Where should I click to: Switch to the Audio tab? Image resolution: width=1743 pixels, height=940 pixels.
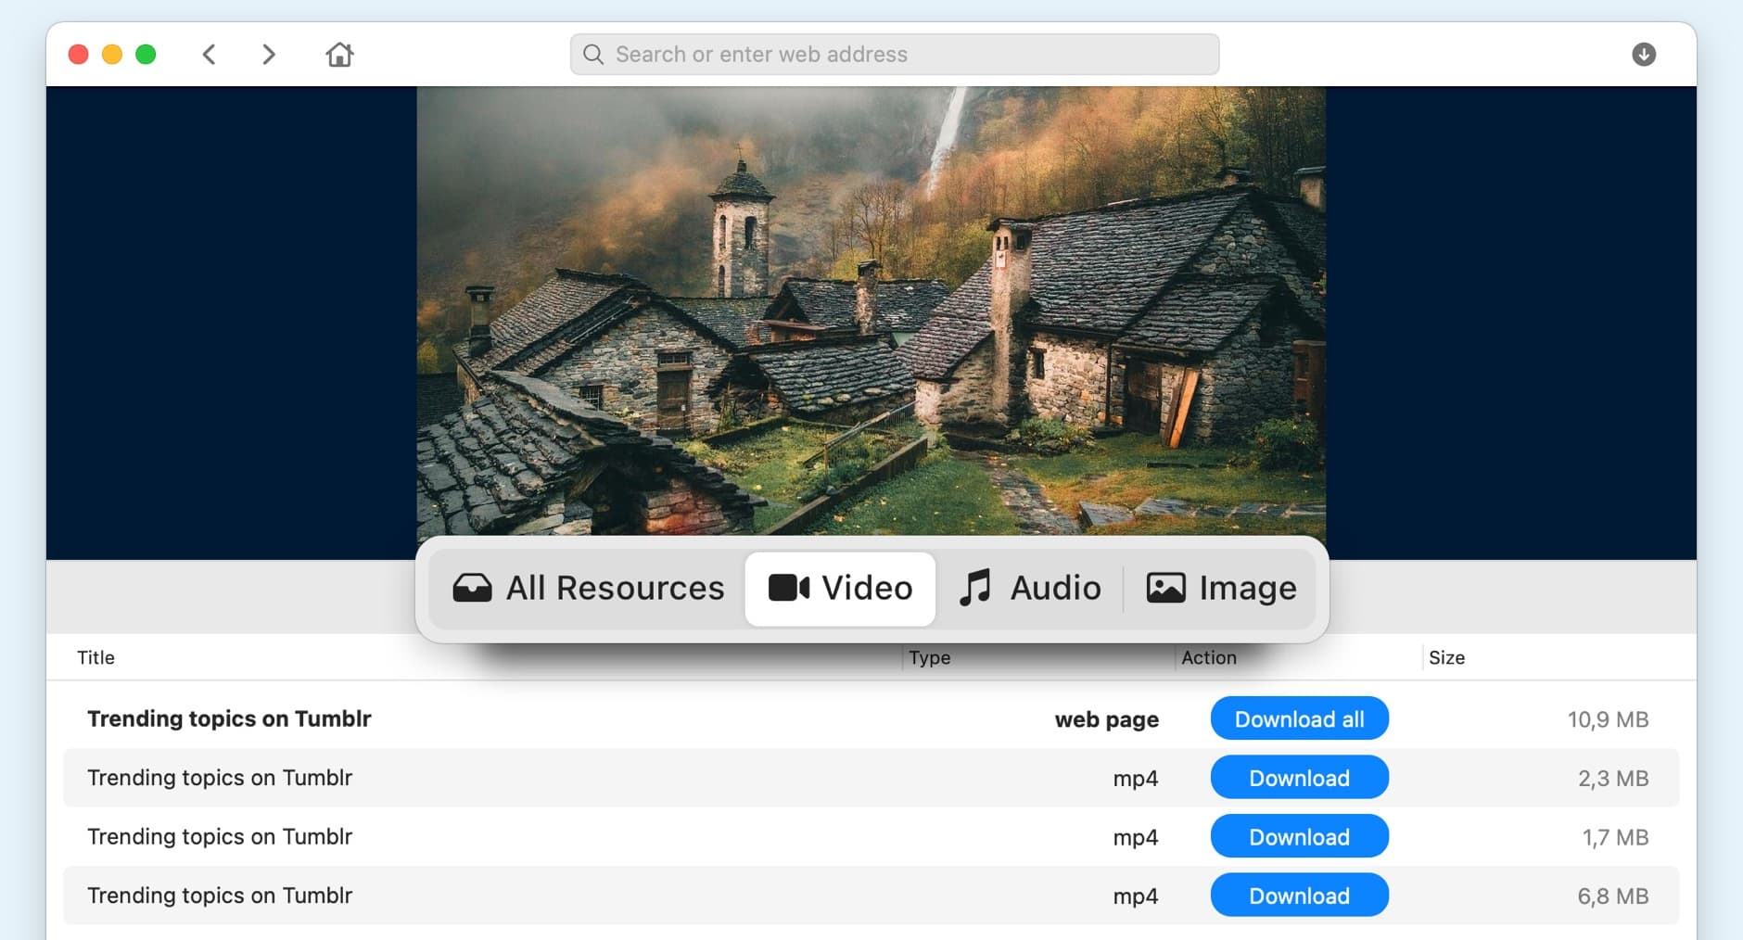1030,589
